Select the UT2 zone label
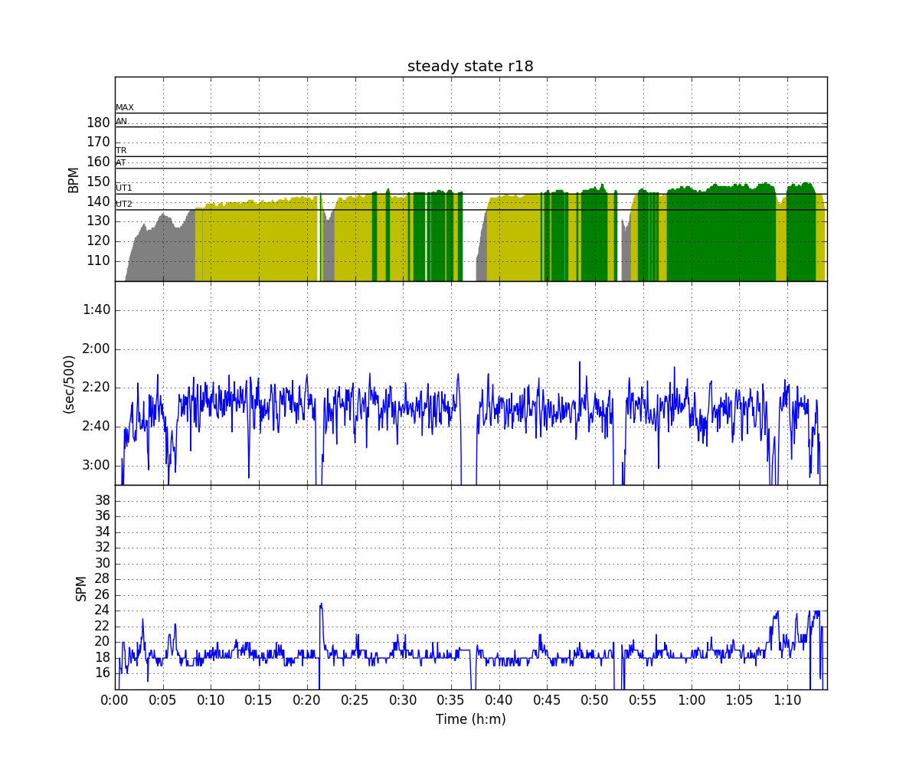The image size is (919, 766). point(124,205)
